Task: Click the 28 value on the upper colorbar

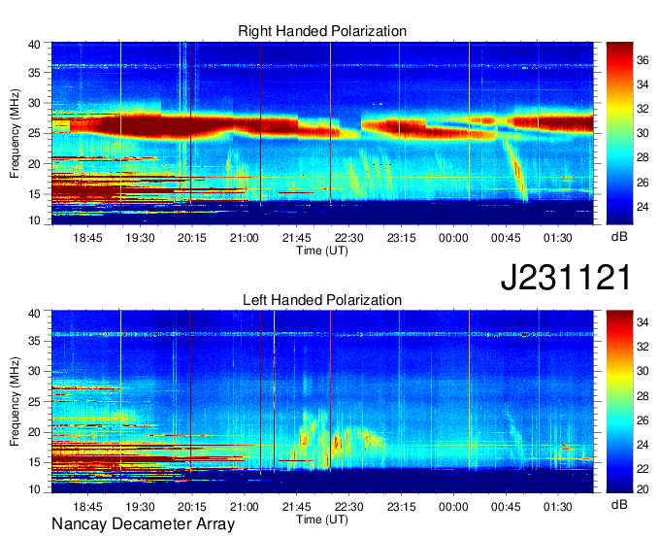Action: [x=643, y=157]
